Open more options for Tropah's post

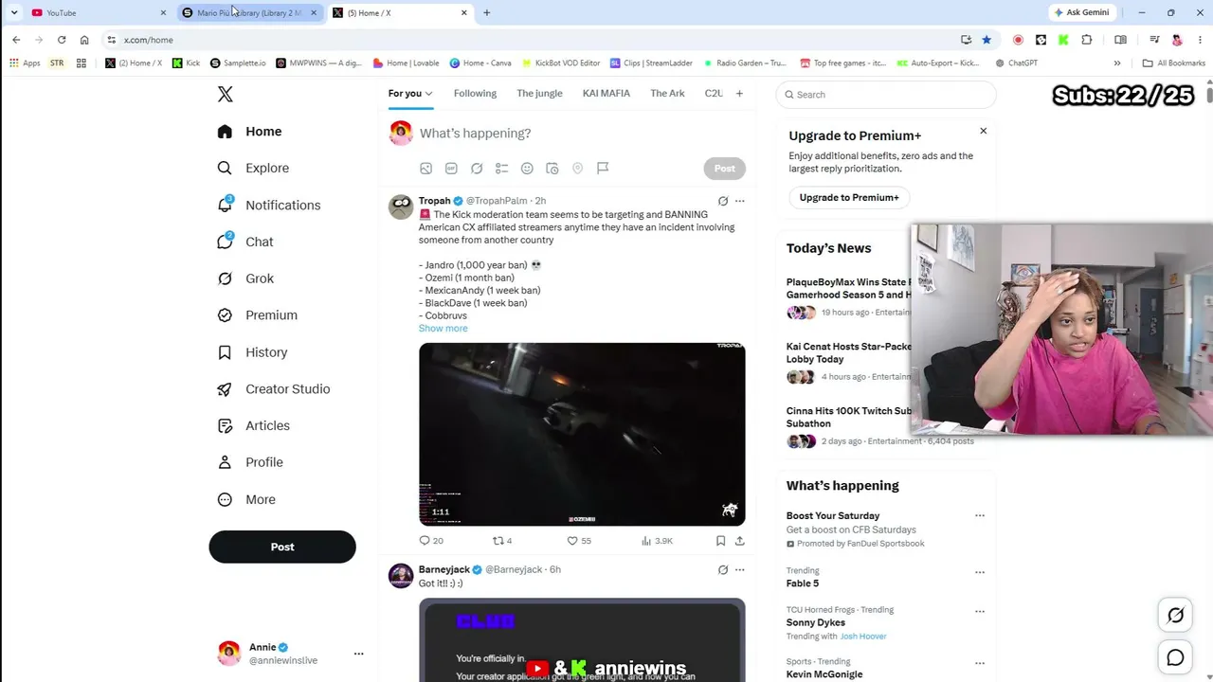point(740,201)
